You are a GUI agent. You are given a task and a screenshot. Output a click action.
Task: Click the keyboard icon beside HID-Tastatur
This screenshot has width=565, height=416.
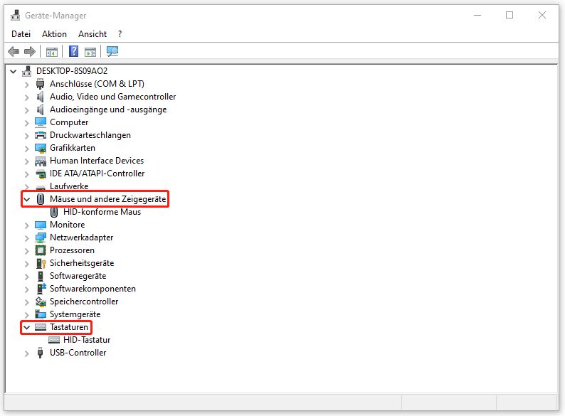point(54,340)
